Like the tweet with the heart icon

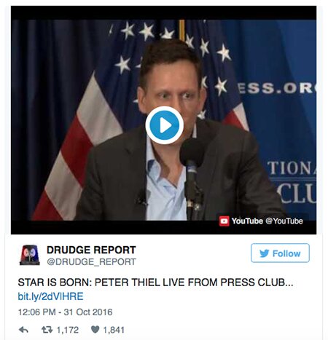tap(95, 330)
